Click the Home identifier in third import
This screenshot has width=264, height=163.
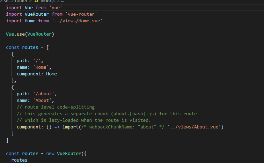[x=30, y=21]
